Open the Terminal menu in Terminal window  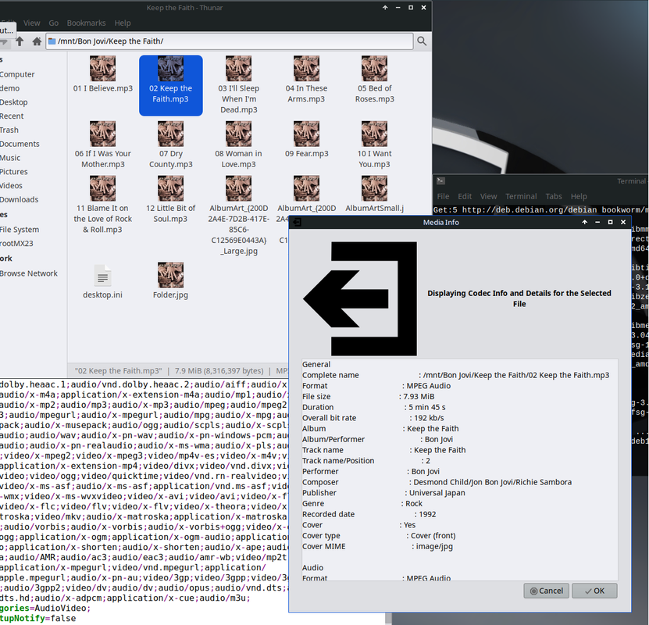(521, 197)
